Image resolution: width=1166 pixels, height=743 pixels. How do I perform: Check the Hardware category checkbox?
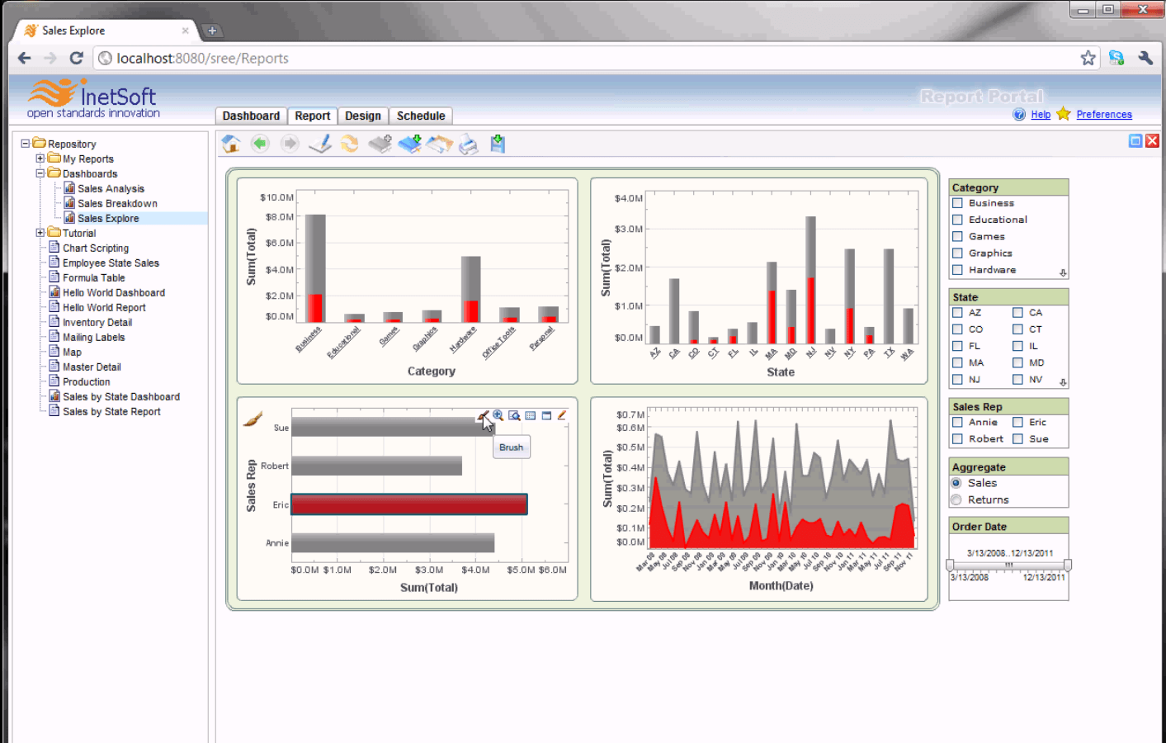(957, 269)
